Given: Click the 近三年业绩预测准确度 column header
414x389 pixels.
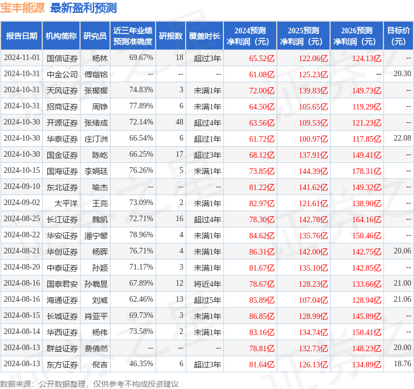Looking at the screenshot, I should [133, 36].
